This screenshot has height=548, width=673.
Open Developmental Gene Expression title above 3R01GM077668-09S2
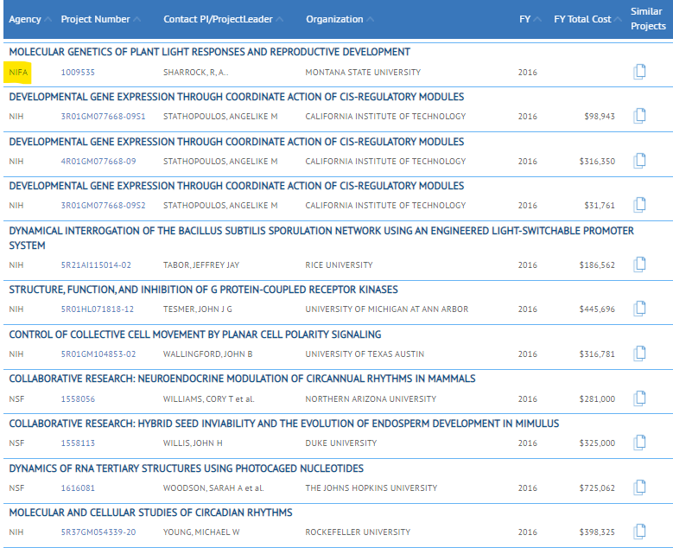(237, 186)
